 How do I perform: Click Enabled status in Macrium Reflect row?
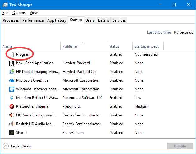[x=116, y=98]
